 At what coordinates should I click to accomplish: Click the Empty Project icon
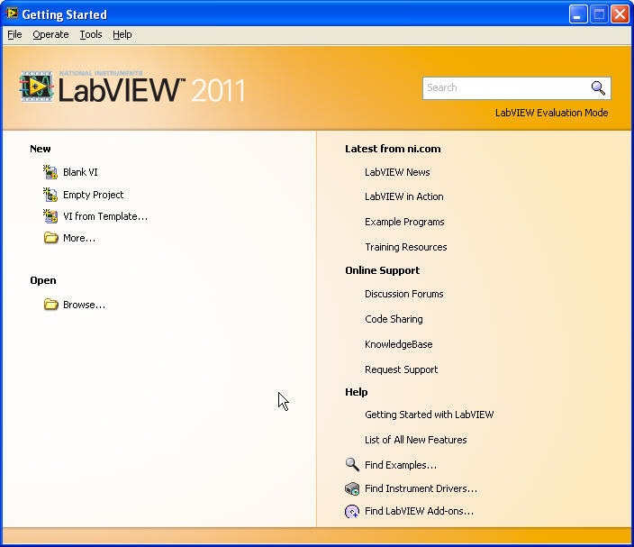tap(50, 195)
